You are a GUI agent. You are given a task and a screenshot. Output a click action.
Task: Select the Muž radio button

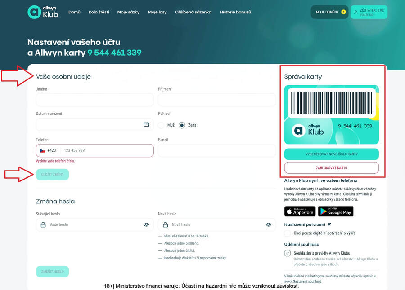[x=161, y=125]
